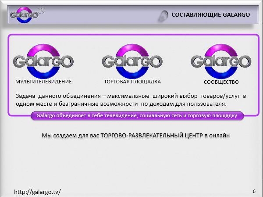Click the line 'Мы создаем для вас ТОРГОВО-РАЗВЛЕКАТЕЛЬНЫЙ ЦЕНТР'
Screen dimensions: 263x197
tap(135, 136)
